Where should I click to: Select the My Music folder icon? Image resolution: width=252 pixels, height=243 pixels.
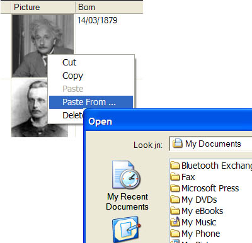[175, 222]
